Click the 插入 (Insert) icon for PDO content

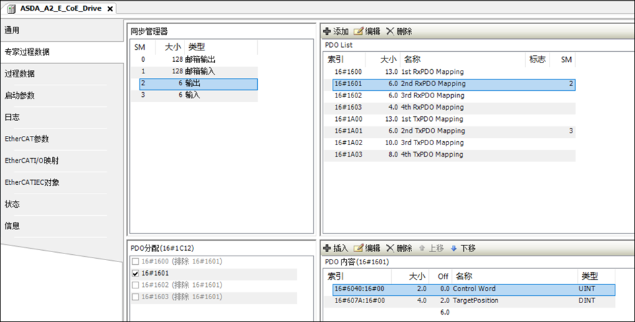coord(327,248)
